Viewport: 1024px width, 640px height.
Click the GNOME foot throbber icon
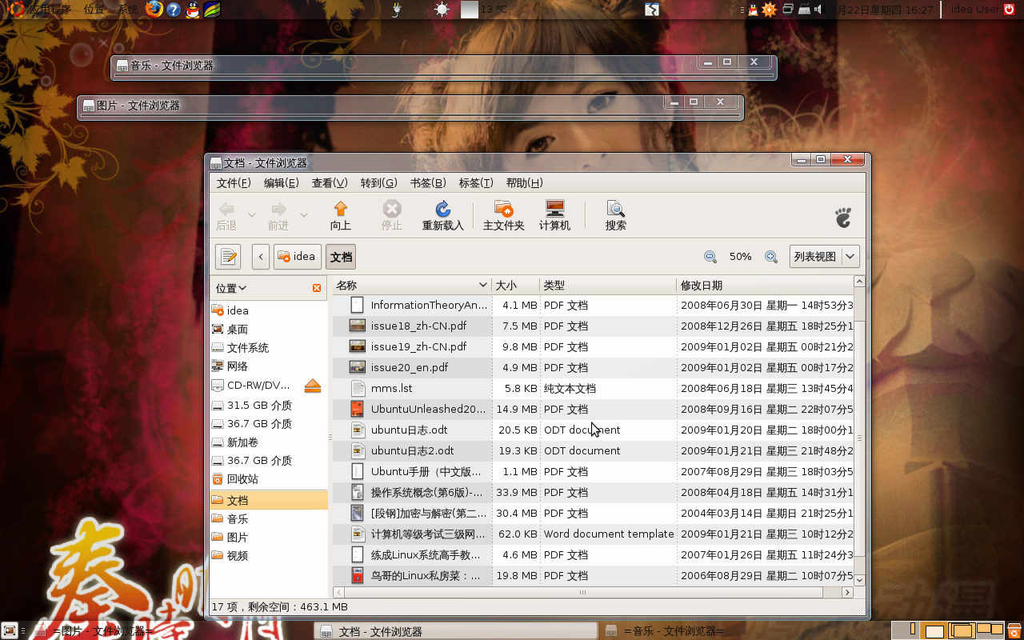click(x=843, y=217)
